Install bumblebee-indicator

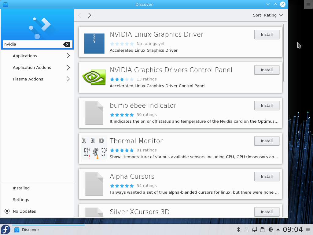pyautogui.click(x=267, y=106)
